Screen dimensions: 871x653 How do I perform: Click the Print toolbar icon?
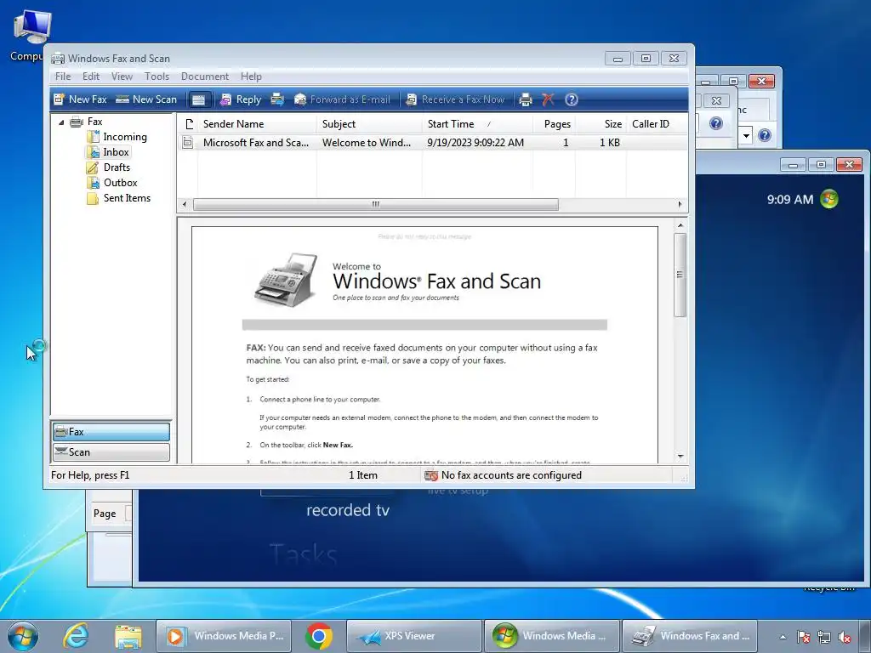526,100
